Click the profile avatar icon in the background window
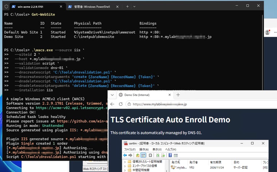 pos(268,32)
